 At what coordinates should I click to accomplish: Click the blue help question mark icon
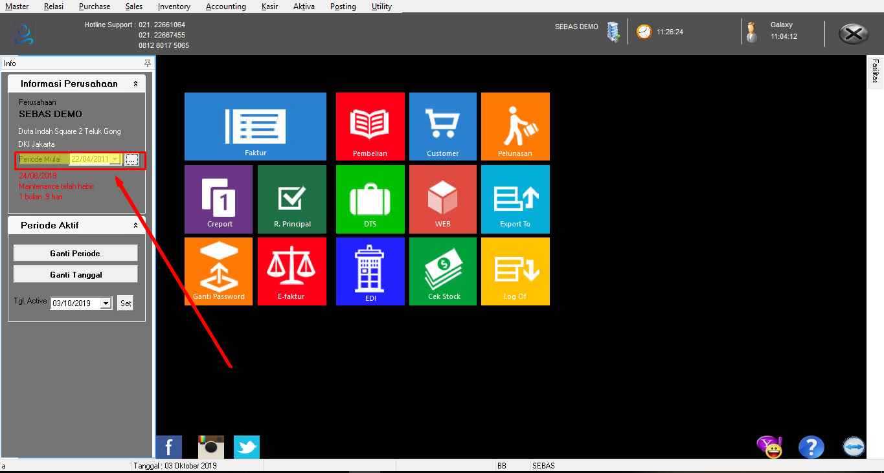pos(811,447)
